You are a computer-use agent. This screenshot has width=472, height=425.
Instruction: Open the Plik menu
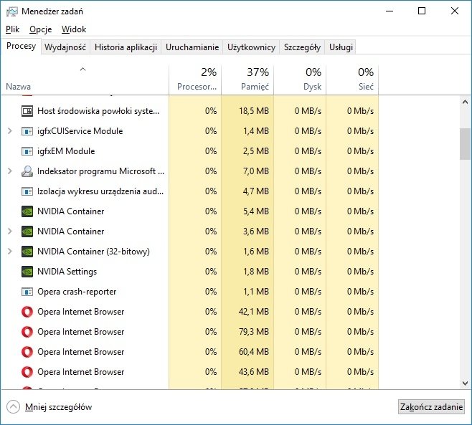13,29
